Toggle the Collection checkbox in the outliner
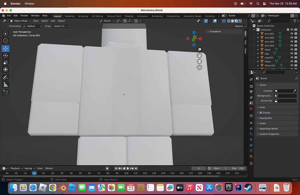Viewport: 300px width, 195px height. (288, 30)
